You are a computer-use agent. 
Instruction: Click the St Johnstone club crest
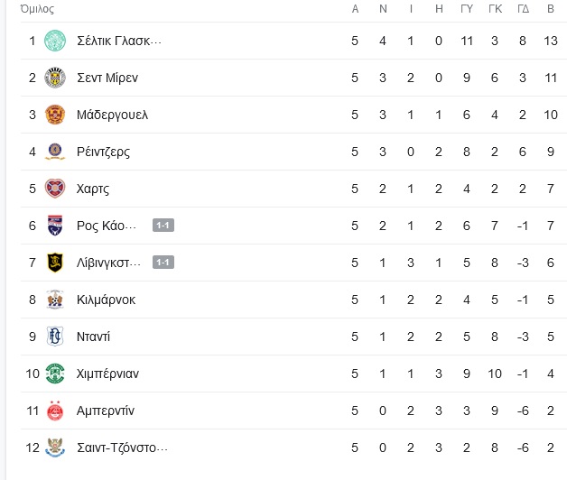[55, 448]
